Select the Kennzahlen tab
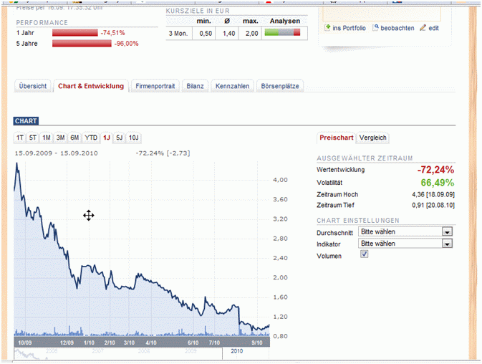This screenshot has height=364, width=482. pyautogui.click(x=233, y=86)
